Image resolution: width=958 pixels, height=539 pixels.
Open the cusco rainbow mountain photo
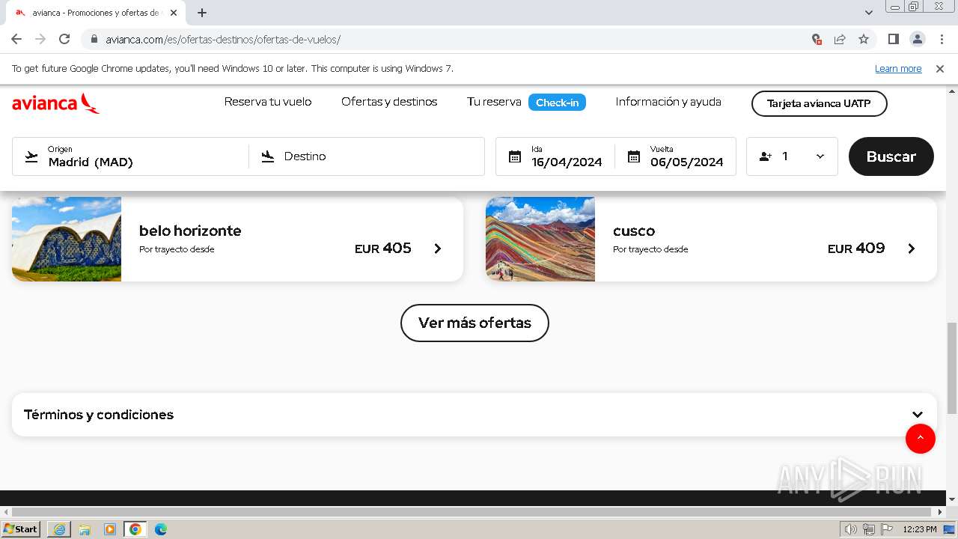tap(540, 239)
